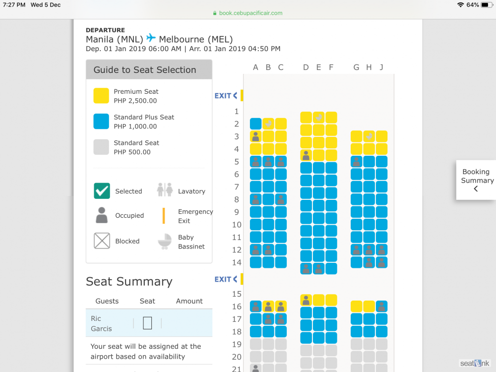Pick standard grey seat 19A
Image resolution: width=496 pixels, height=372 pixels.
coord(255,344)
